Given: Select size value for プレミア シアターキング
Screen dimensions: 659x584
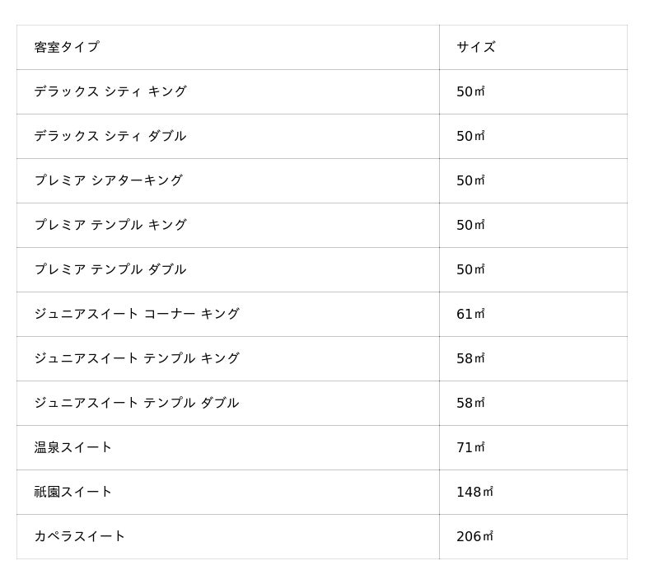Looking at the screenshot, I should 470,180.
